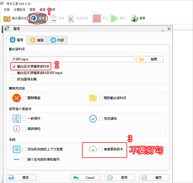Enable 輸出至來源檔案資料夾\FFOutput checkbox

pos(14,73)
